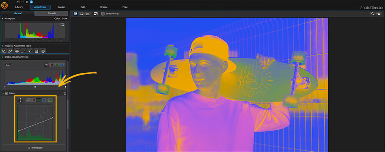Select the Adjustment Selection brush tool
The height and width of the screenshot is (152, 385).
(30, 51)
